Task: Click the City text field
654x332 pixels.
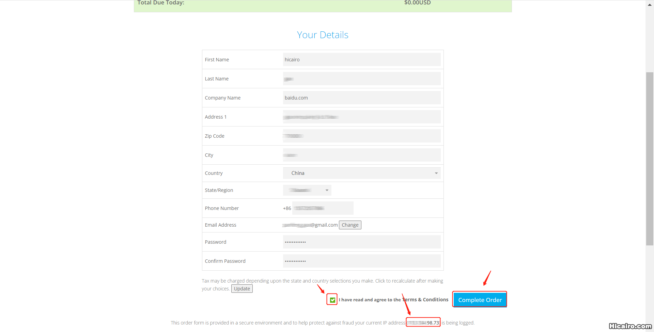Action: (361, 155)
